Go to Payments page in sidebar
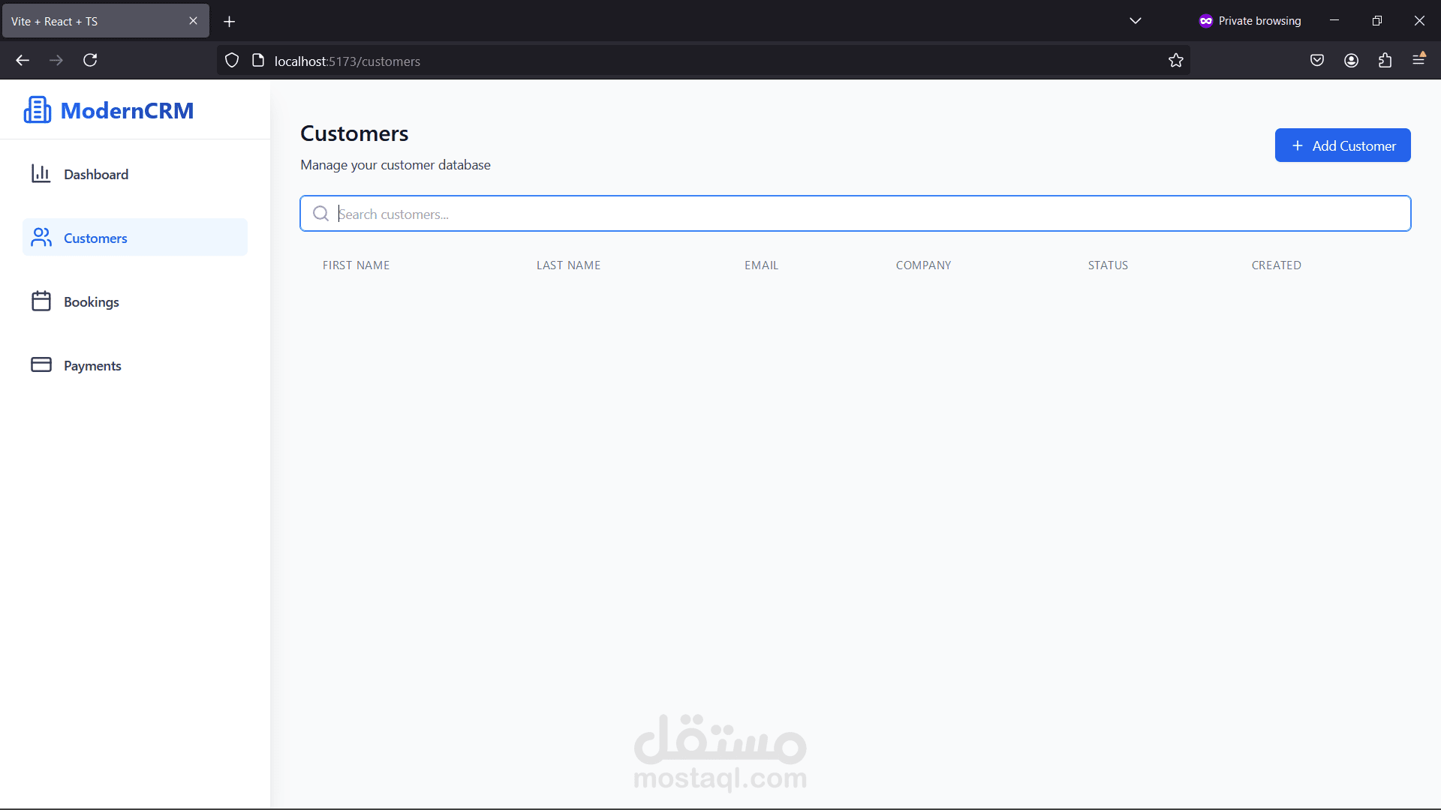This screenshot has height=810, width=1441. (x=92, y=365)
